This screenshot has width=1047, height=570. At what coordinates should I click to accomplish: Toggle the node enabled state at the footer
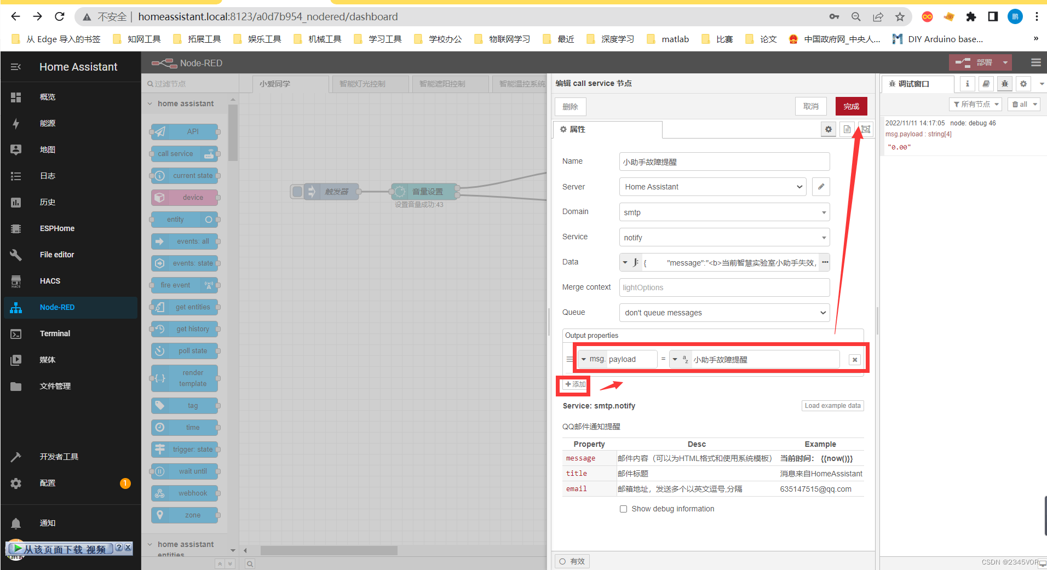(572, 561)
